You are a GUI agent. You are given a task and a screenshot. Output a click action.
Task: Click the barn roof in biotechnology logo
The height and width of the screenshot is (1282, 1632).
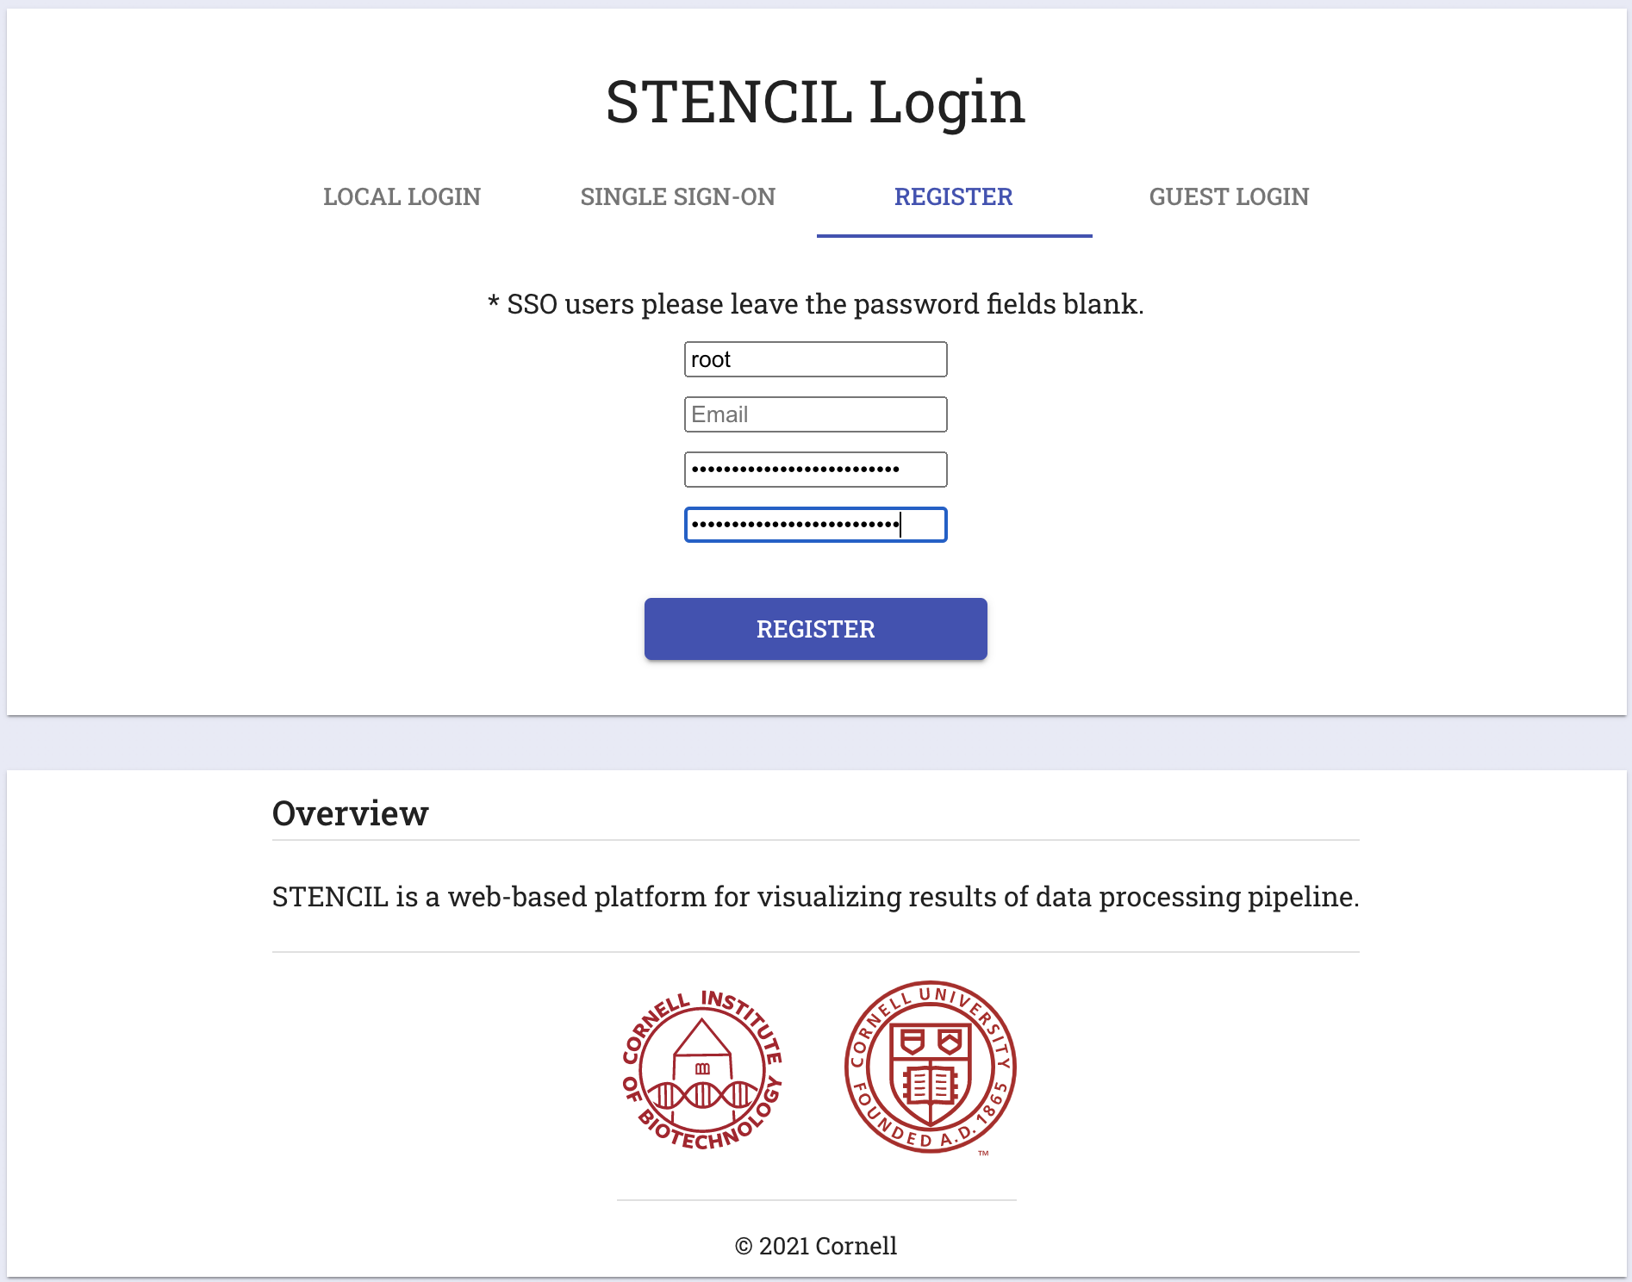pos(702,1037)
